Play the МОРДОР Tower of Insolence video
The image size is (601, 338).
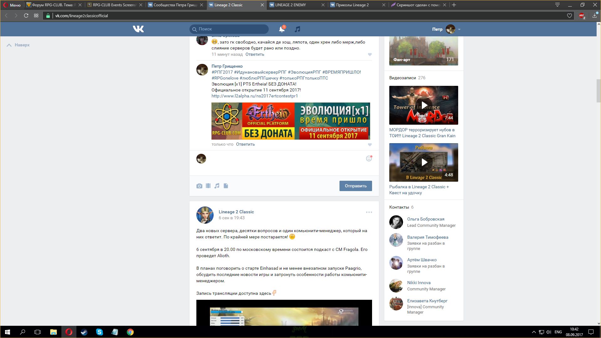tap(424, 105)
